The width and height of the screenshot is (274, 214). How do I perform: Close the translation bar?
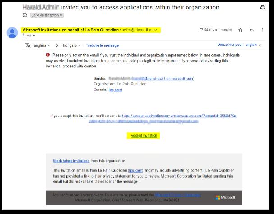click(x=260, y=45)
